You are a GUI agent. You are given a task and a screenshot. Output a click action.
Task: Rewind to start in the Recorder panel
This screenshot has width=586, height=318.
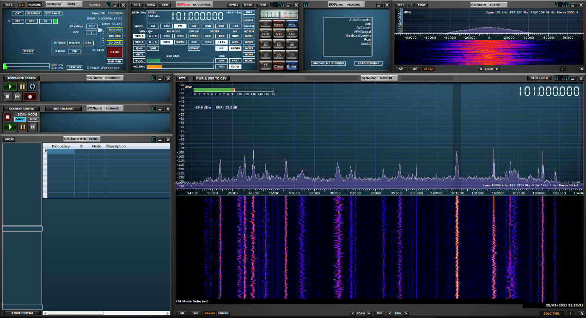17,97
